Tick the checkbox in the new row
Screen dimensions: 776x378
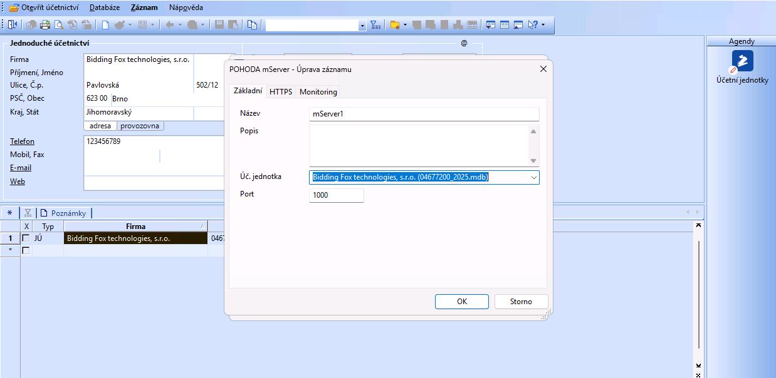(x=26, y=250)
